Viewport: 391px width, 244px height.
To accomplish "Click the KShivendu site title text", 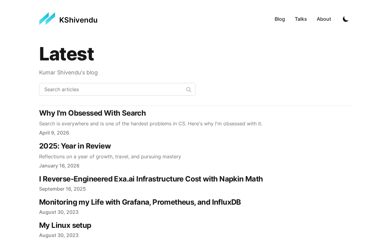I will (x=78, y=20).
